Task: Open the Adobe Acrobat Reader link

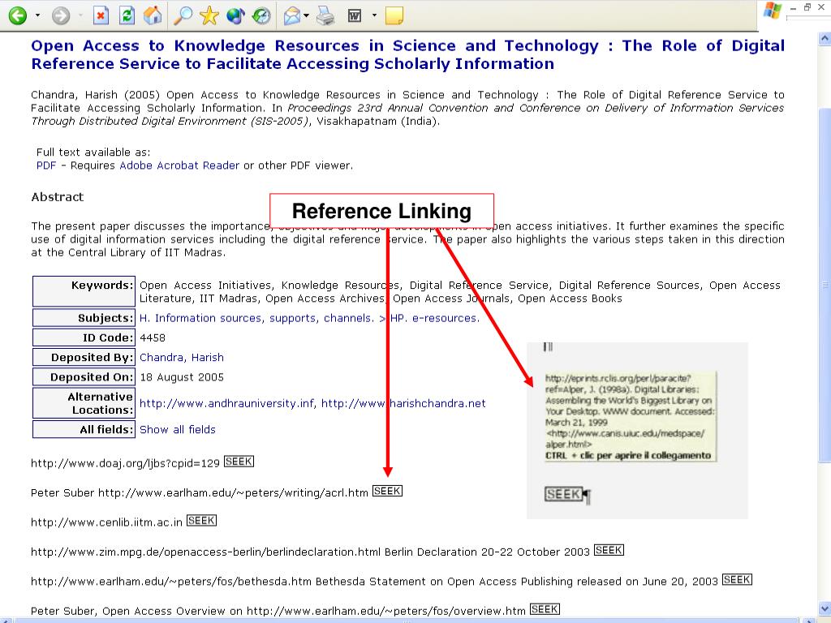Action: coord(179,165)
